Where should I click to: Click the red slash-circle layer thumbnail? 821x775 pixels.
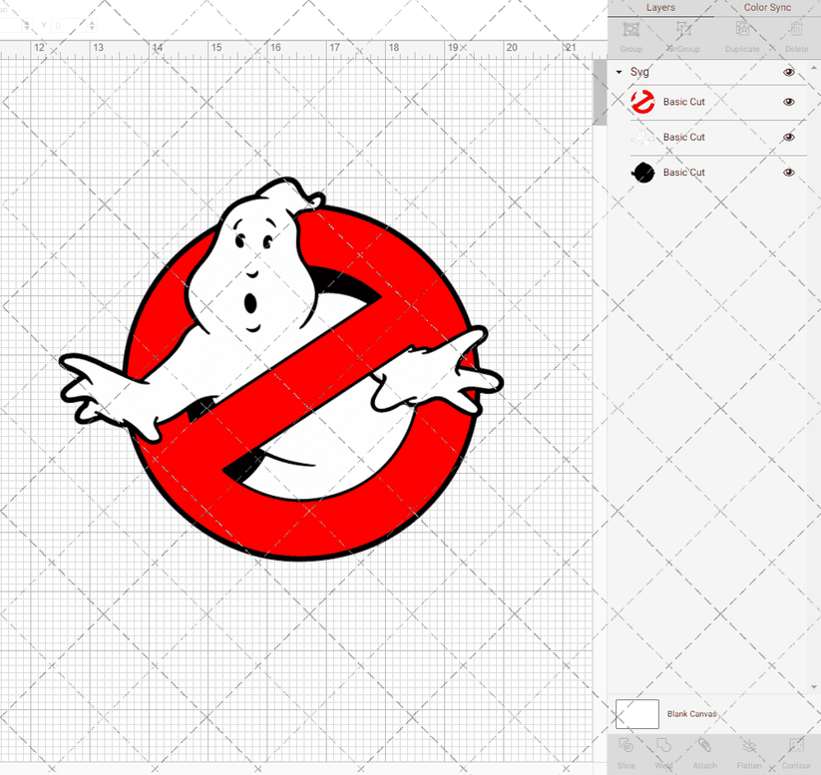click(643, 102)
